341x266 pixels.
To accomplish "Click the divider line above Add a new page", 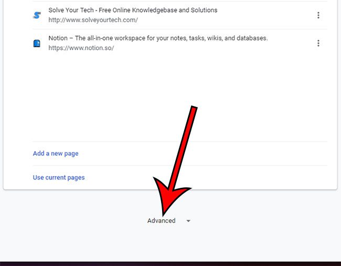I will pyautogui.click(x=179, y=142).
